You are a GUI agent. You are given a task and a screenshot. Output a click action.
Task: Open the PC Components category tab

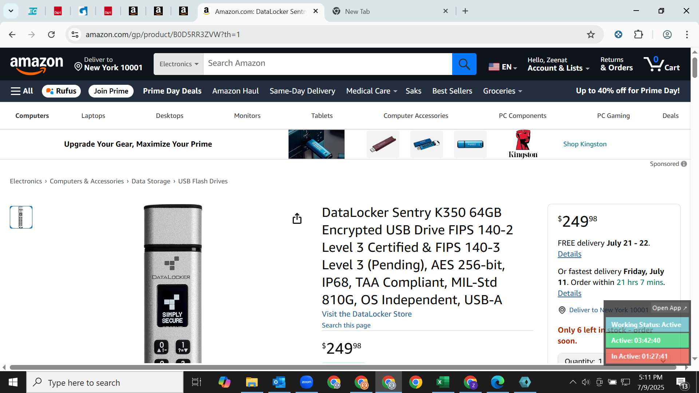[522, 116]
